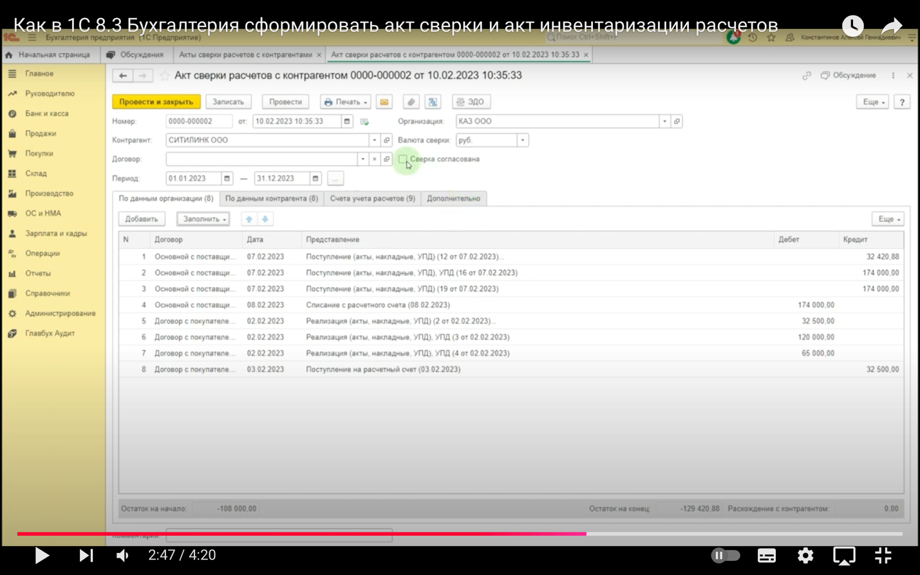Click Watch later clock icon
The width and height of the screenshot is (920, 575).
point(852,26)
